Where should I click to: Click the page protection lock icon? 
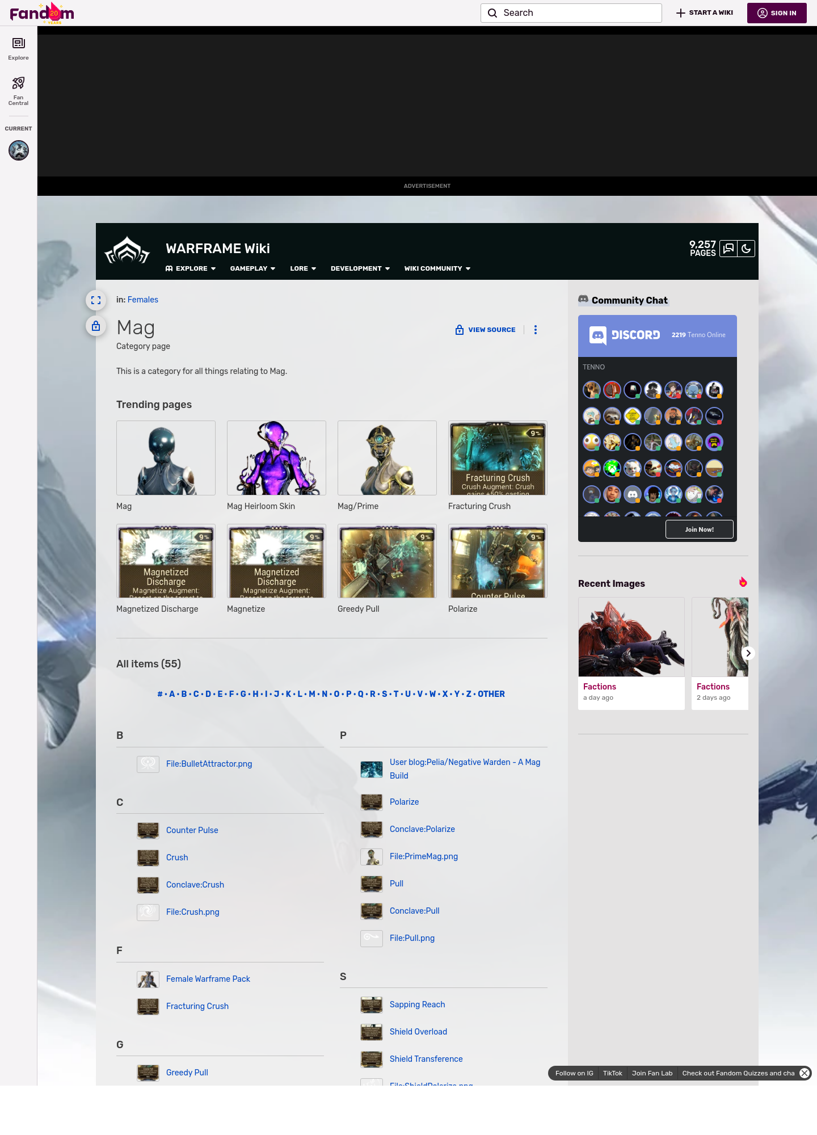coord(96,326)
